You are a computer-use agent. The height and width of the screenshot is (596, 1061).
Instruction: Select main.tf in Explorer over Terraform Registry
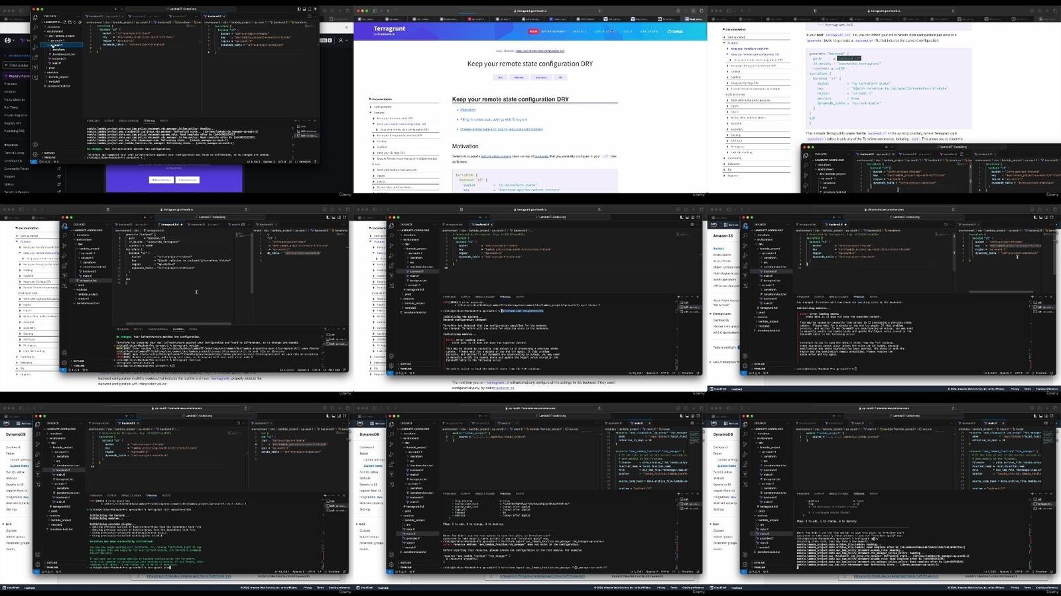coord(57,63)
